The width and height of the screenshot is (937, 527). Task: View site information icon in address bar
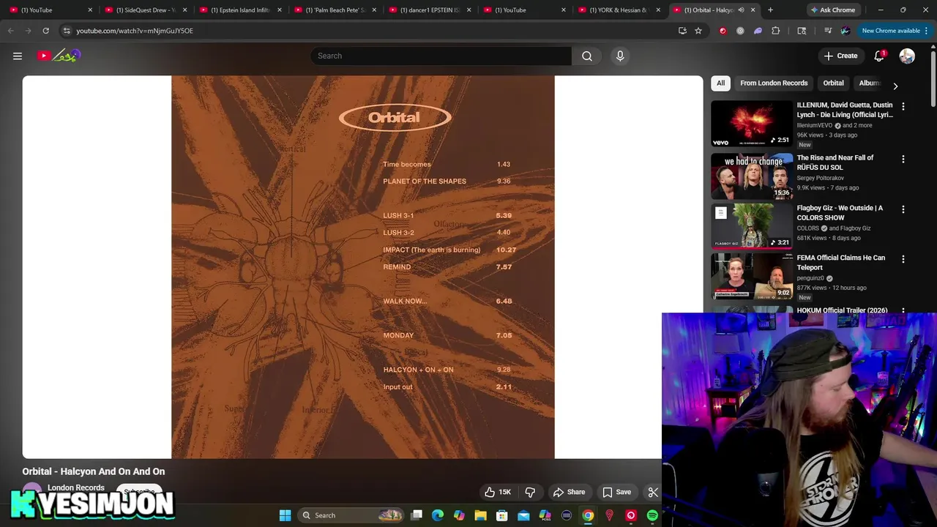pos(67,31)
